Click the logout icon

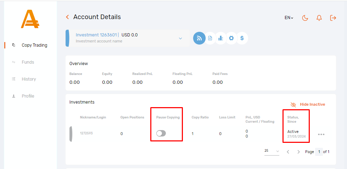(333, 18)
